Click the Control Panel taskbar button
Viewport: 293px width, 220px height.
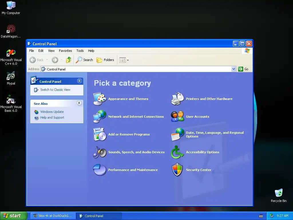point(99,216)
